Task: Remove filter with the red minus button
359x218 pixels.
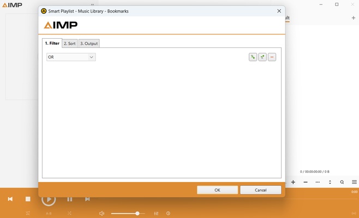Action: [x=272, y=57]
